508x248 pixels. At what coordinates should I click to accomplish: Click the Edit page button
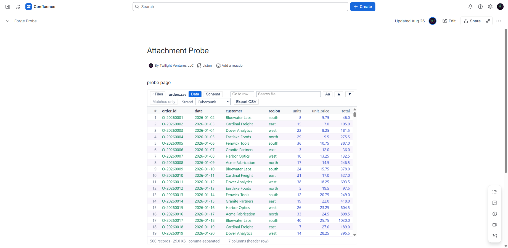coord(449,21)
